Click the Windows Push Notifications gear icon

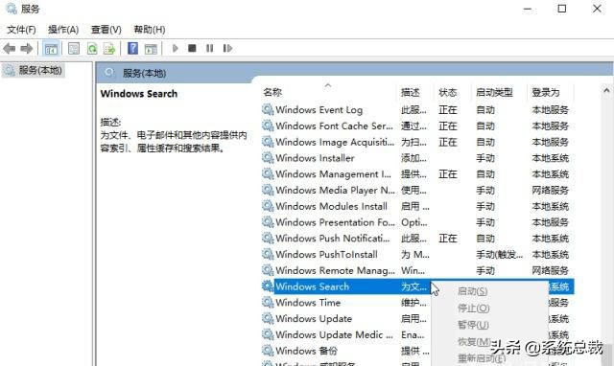tap(268, 239)
